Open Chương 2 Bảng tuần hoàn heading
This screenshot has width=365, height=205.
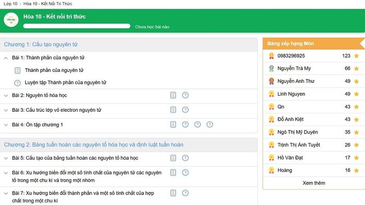93,145
